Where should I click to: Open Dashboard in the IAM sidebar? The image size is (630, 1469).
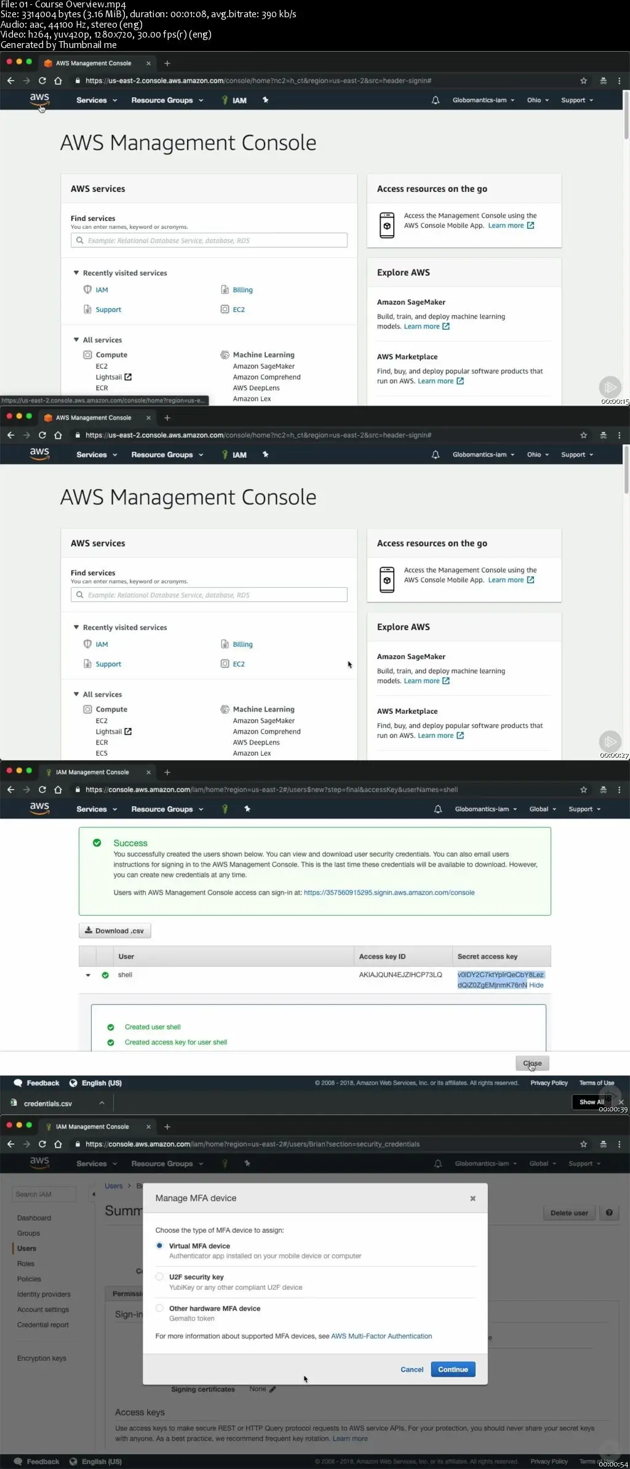tap(34, 1218)
